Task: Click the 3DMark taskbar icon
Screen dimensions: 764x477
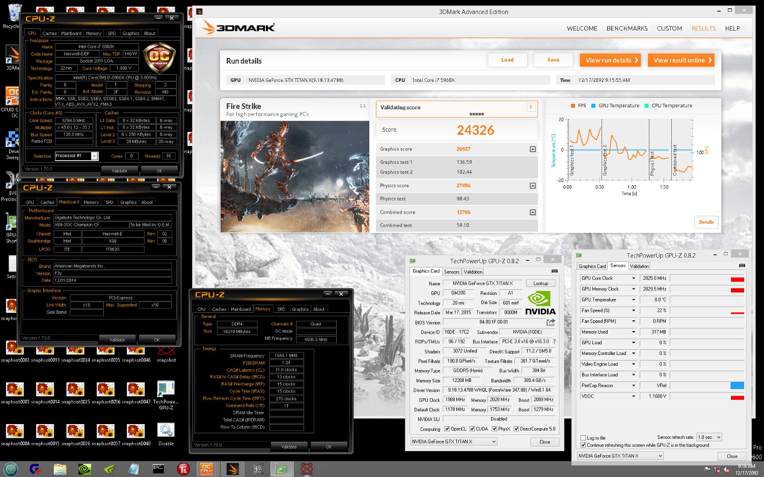Action: coord(232,469)
